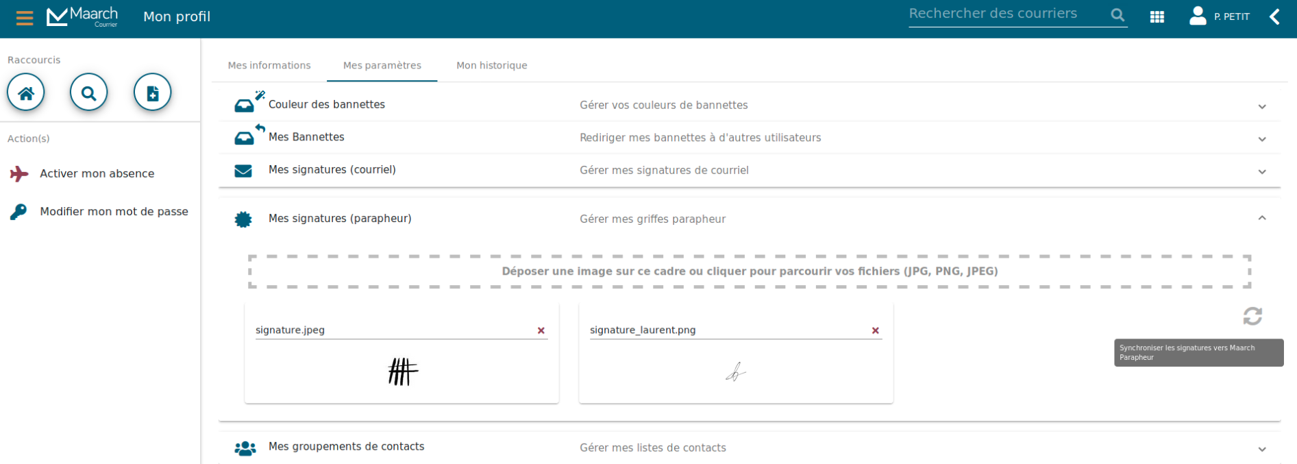This screenshot has width=1297, height=464.
Task: Delete signature.jpeg
Action: pyautogui.click(x=541, y=330)
